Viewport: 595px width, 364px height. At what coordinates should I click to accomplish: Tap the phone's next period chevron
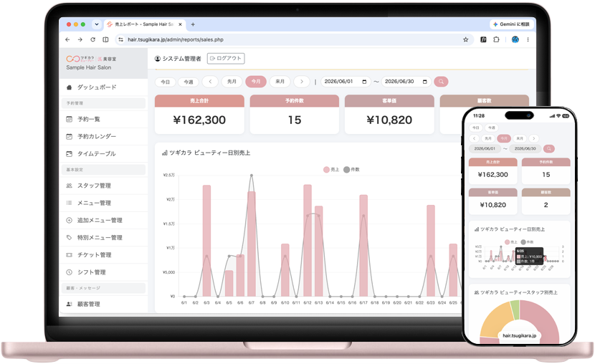tap(534, 138)
